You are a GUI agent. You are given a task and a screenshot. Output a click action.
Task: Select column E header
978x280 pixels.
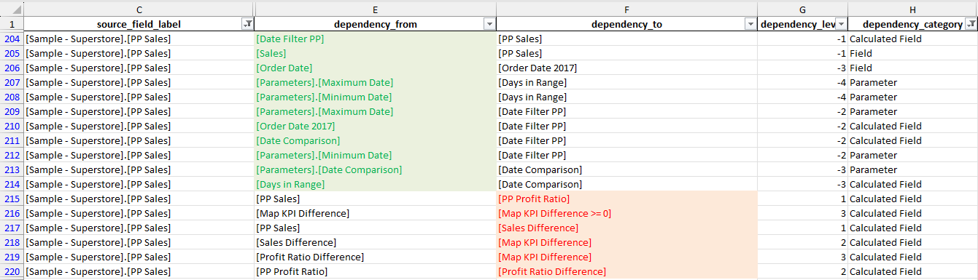click(375, 9)
